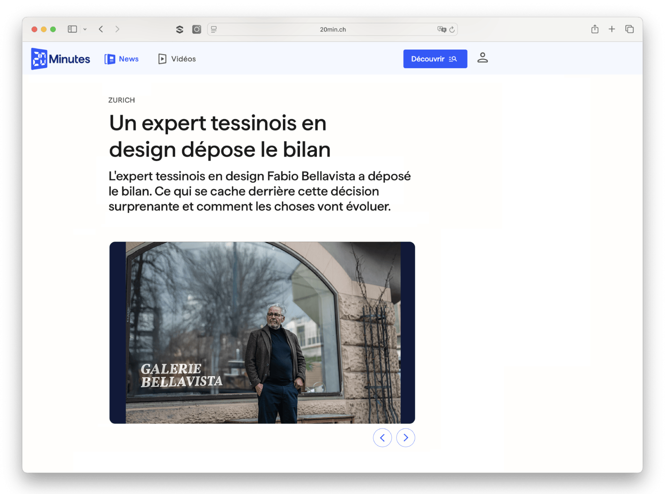Share the current article
The image size is (665, 494).
(595, 29)
